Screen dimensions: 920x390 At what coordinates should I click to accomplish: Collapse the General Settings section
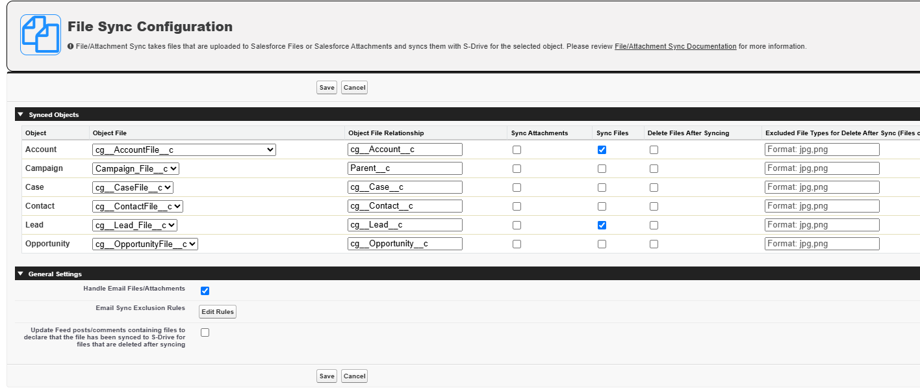21,274
